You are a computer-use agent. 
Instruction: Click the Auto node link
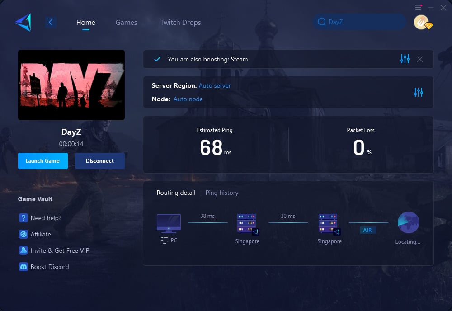pyautogui.click(x=188, y=99)
